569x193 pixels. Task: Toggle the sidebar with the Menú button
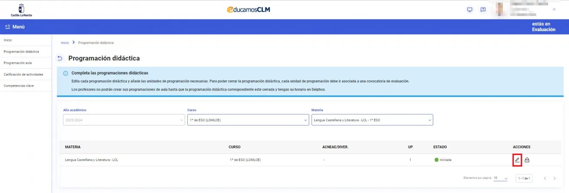pos(15,27)
